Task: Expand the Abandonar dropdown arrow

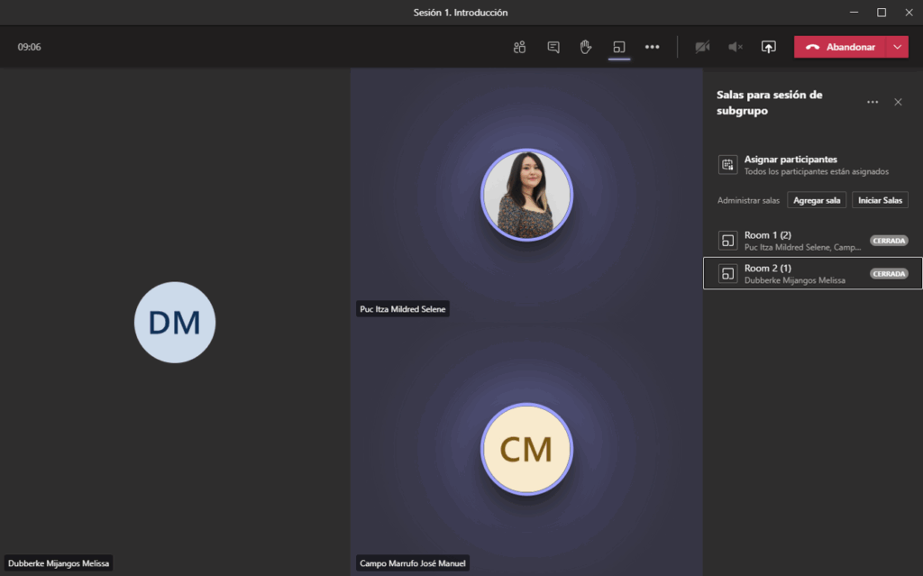Action: tap(897, 47)
